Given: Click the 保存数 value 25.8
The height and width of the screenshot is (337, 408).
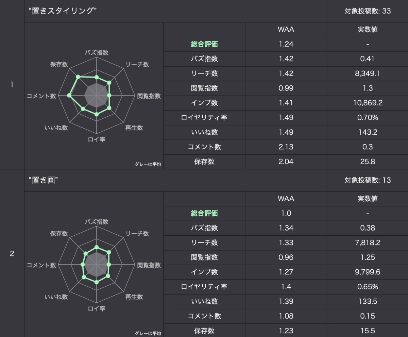Looking at the screenshot, I should 368,162.
